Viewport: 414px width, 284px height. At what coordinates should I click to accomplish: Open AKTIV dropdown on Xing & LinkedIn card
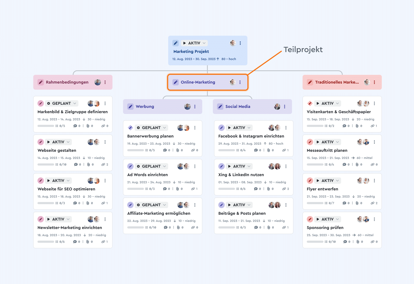click(239, 166)
